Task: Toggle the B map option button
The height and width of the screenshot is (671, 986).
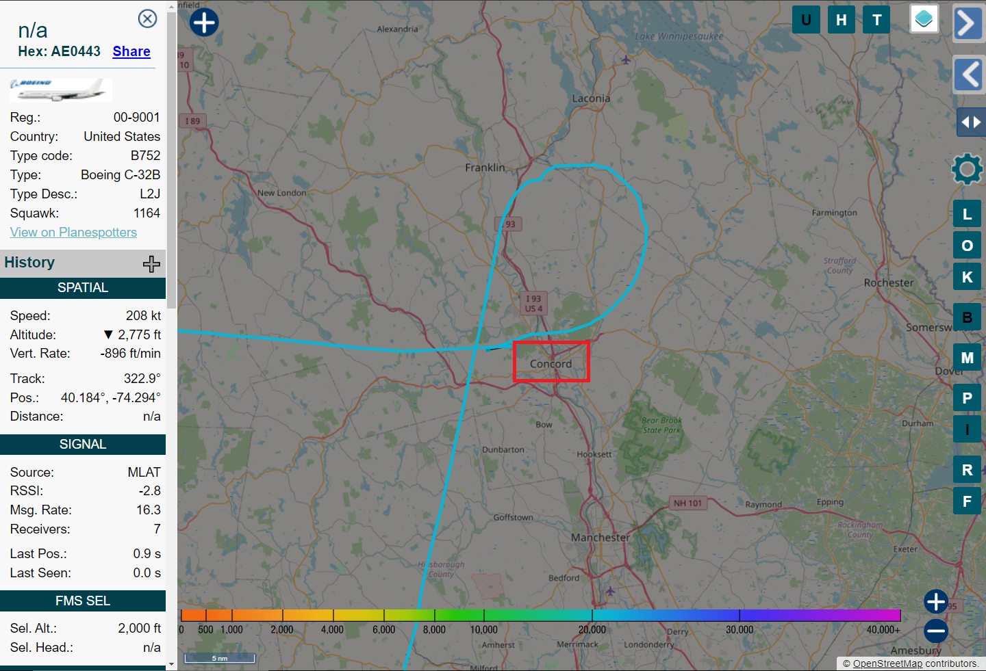Action: point(967,317)
